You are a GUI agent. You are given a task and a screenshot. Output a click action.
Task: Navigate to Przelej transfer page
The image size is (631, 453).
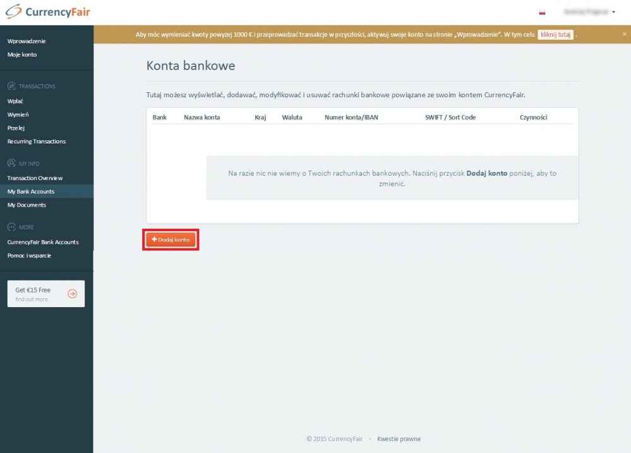click(x=16, y=128)
